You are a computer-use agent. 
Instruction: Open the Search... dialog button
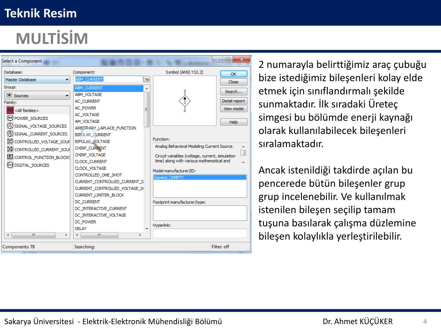tap(234, 92)
